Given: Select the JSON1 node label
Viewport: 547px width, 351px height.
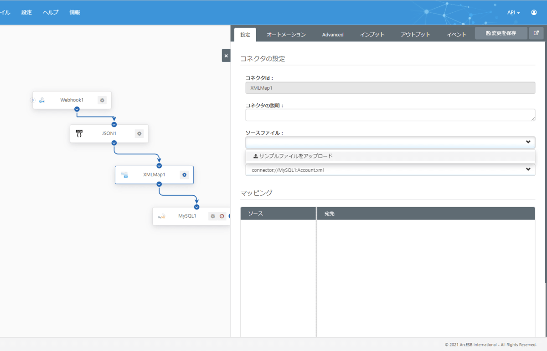Looking at the screenshot, I should tap(109, 134).
